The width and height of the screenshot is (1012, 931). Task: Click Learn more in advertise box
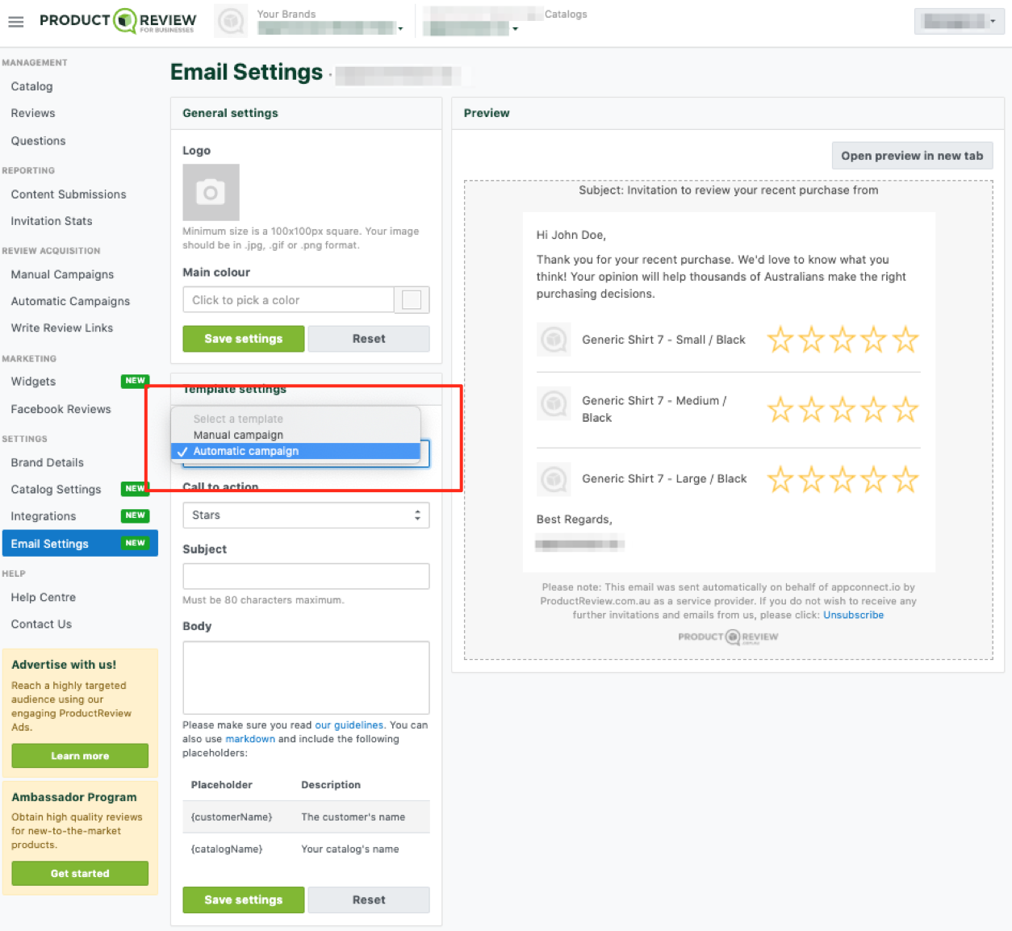[x=80, y=756]
